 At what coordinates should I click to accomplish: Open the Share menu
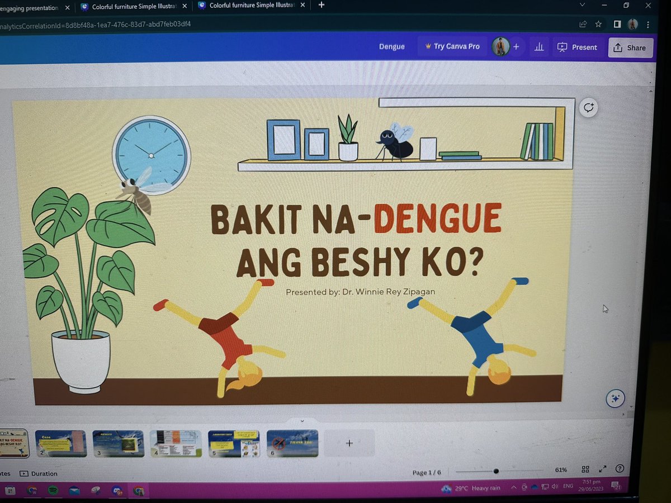pyautogui.click(x=629, y=48)
